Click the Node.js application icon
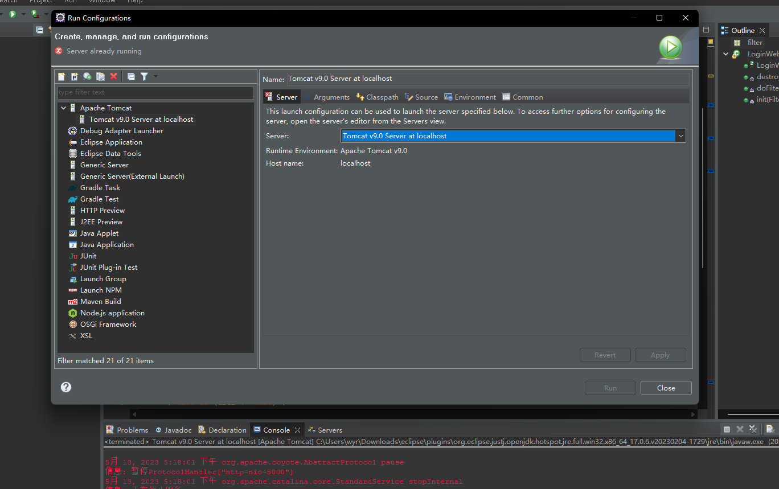This screenshot has height=489, width=779. (73, 313)
